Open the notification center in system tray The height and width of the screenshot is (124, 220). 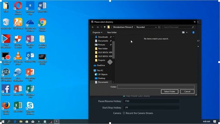click(214, 122)
